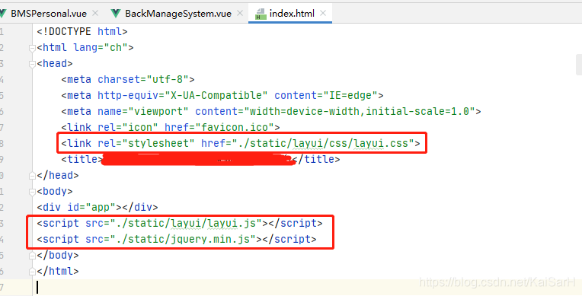Click the HTML file icon on index.html tab

261,14
